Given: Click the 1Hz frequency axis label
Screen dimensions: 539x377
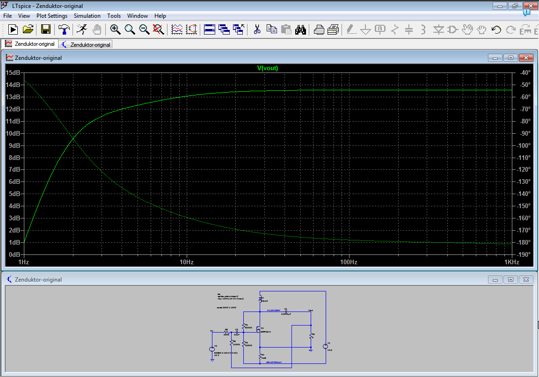Looking at the screenshot, I should 23,262.
